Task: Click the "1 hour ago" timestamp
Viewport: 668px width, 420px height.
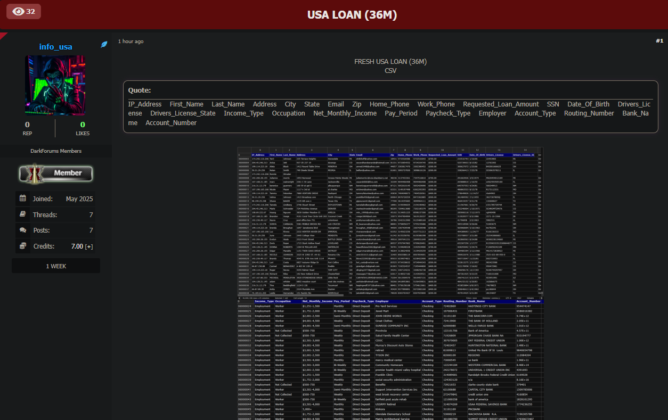Action: pyautogui.click(x=131, y=41)
